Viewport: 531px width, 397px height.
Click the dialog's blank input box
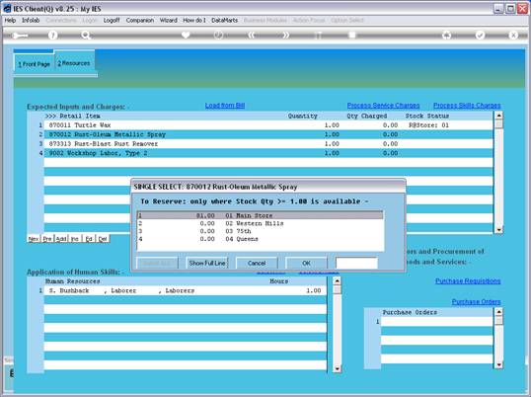pyautogui.click(x=356, y=263)
